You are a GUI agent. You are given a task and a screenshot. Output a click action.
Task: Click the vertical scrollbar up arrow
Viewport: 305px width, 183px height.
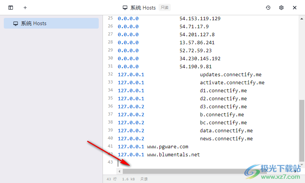(302, 19)
